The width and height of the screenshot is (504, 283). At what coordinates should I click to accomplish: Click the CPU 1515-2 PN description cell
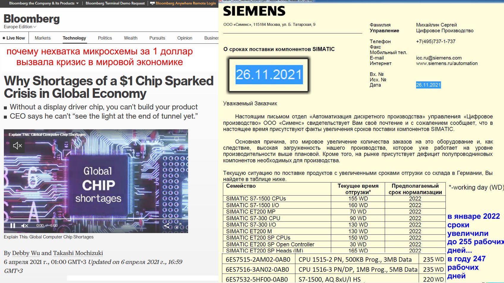click(357, 260)
